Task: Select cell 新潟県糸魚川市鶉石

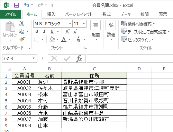Action: click(94, 119)
